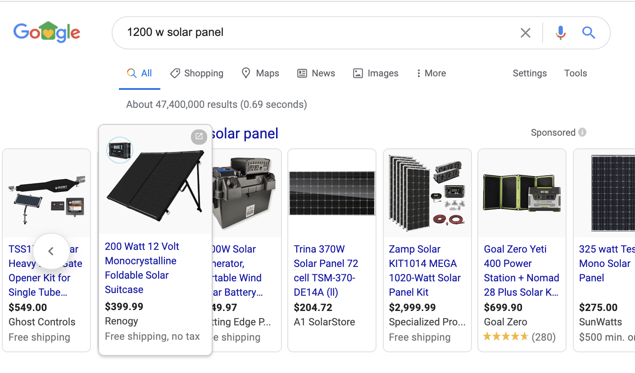The image size is (635, 373).
Task: Open the Images photo icon
Action: pyautogui.click(x=358, y=73)
